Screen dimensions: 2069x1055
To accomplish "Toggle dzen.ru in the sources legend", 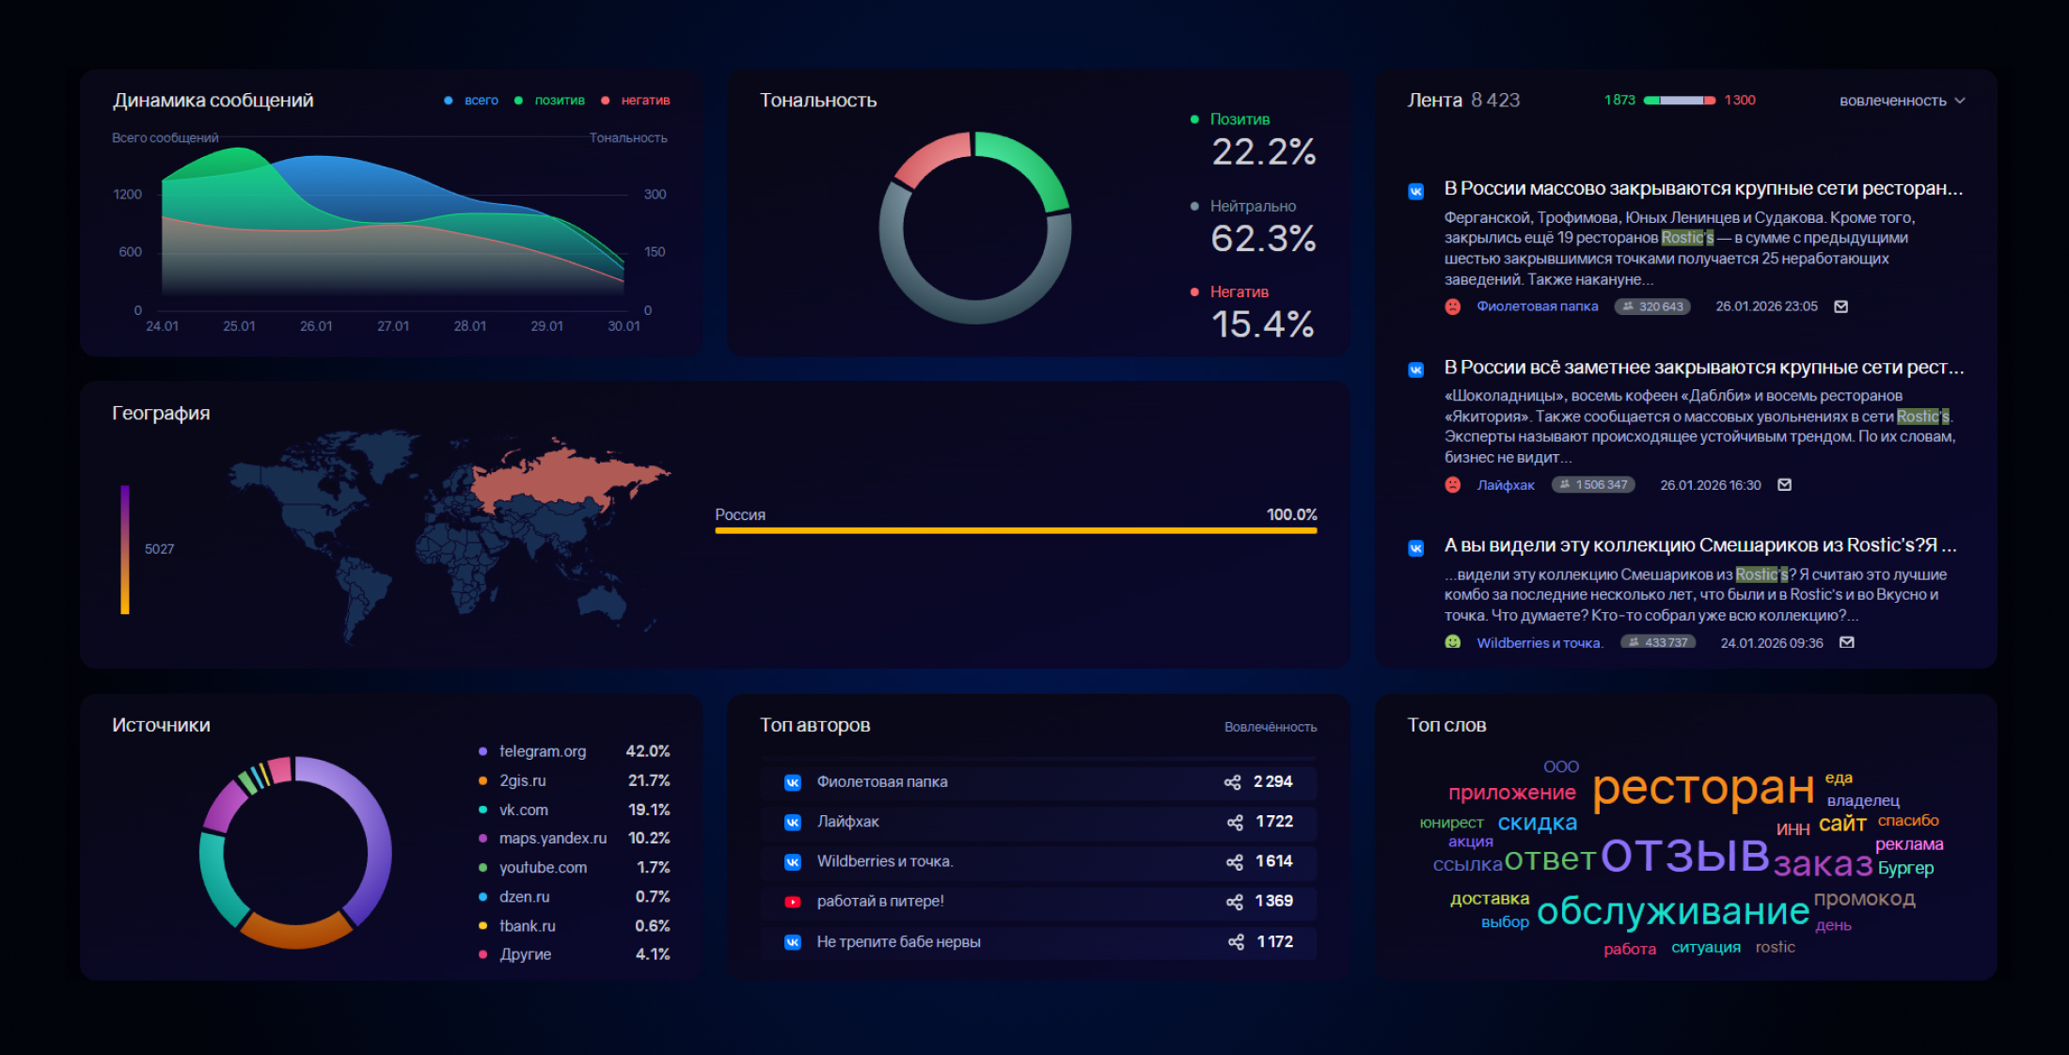I will [x=574, y=896].
